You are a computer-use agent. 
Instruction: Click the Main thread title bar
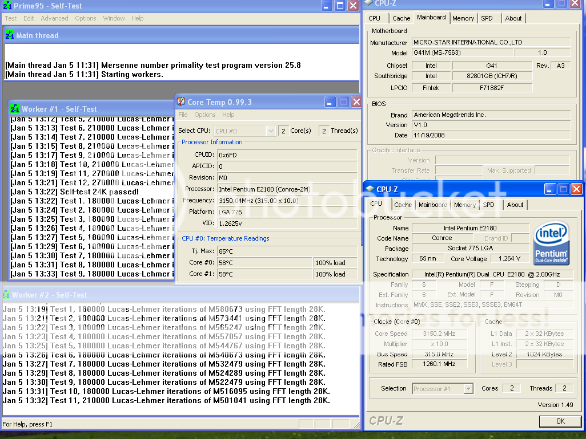click(182, 35)
